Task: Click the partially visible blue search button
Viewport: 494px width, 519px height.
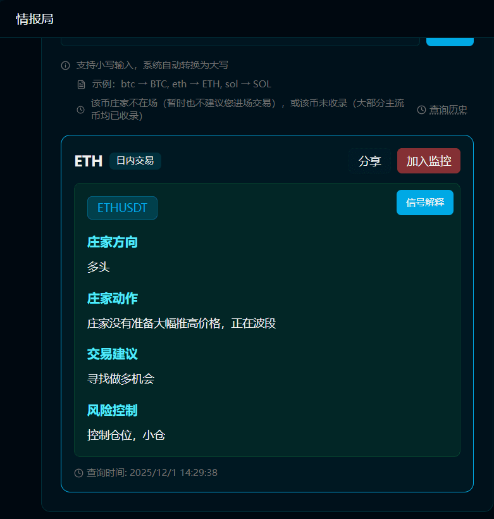Action: point(450,42)
